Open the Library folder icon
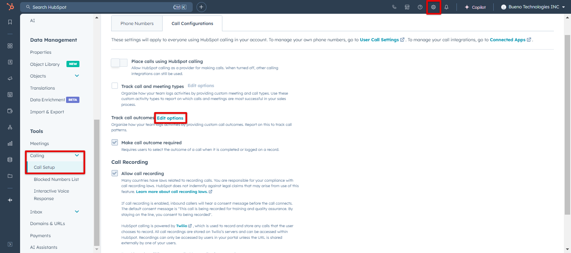 [10, 176]
